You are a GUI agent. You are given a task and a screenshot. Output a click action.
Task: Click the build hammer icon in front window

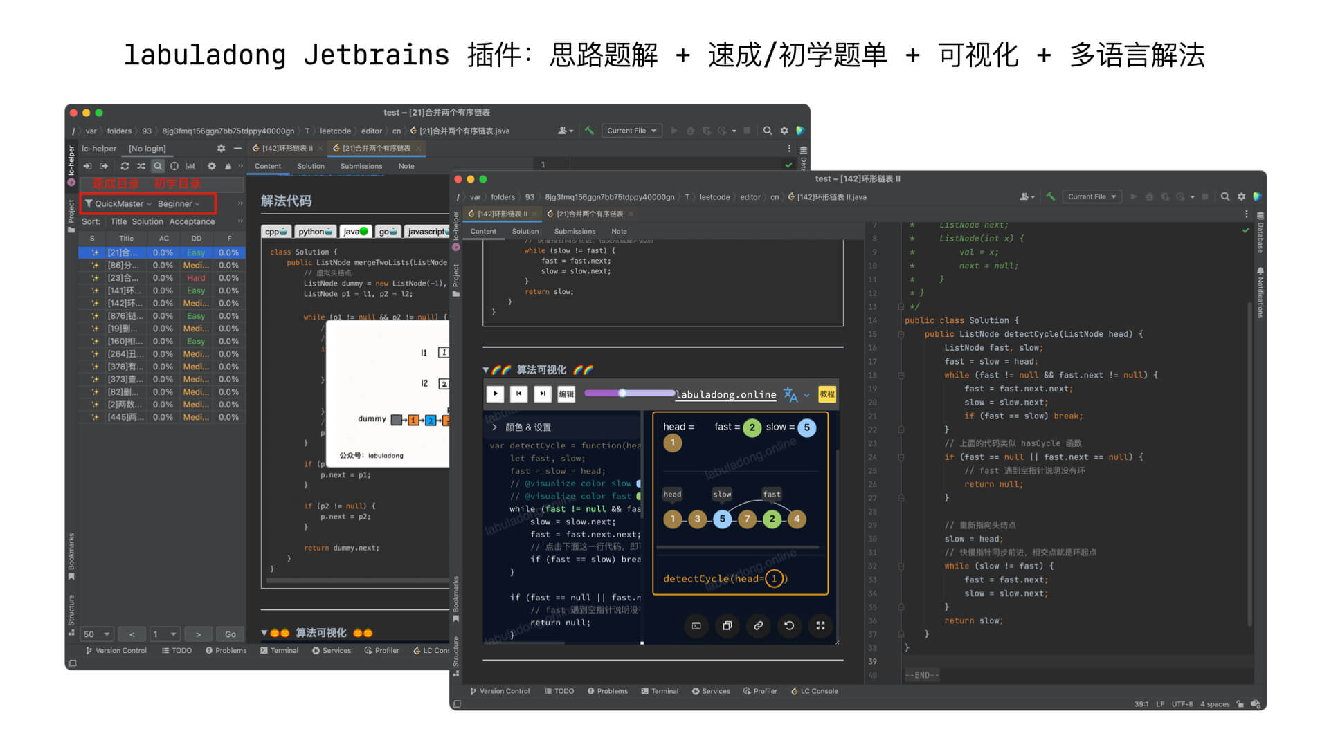point(1050,197)
